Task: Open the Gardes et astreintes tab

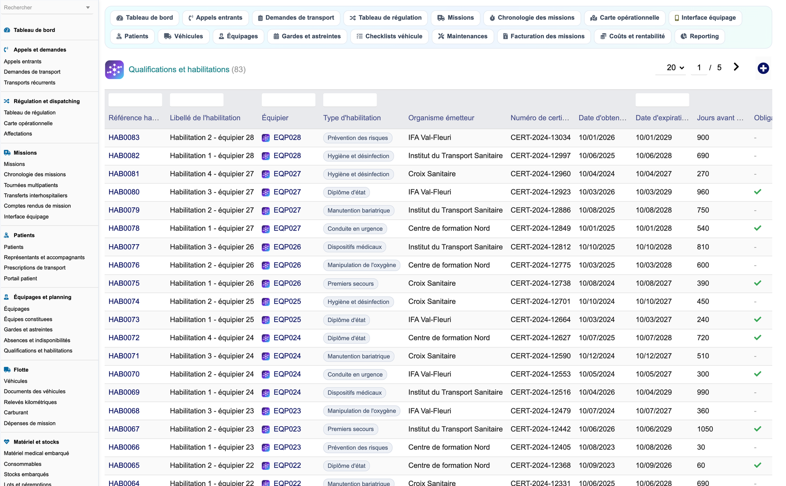Action: 307,36
